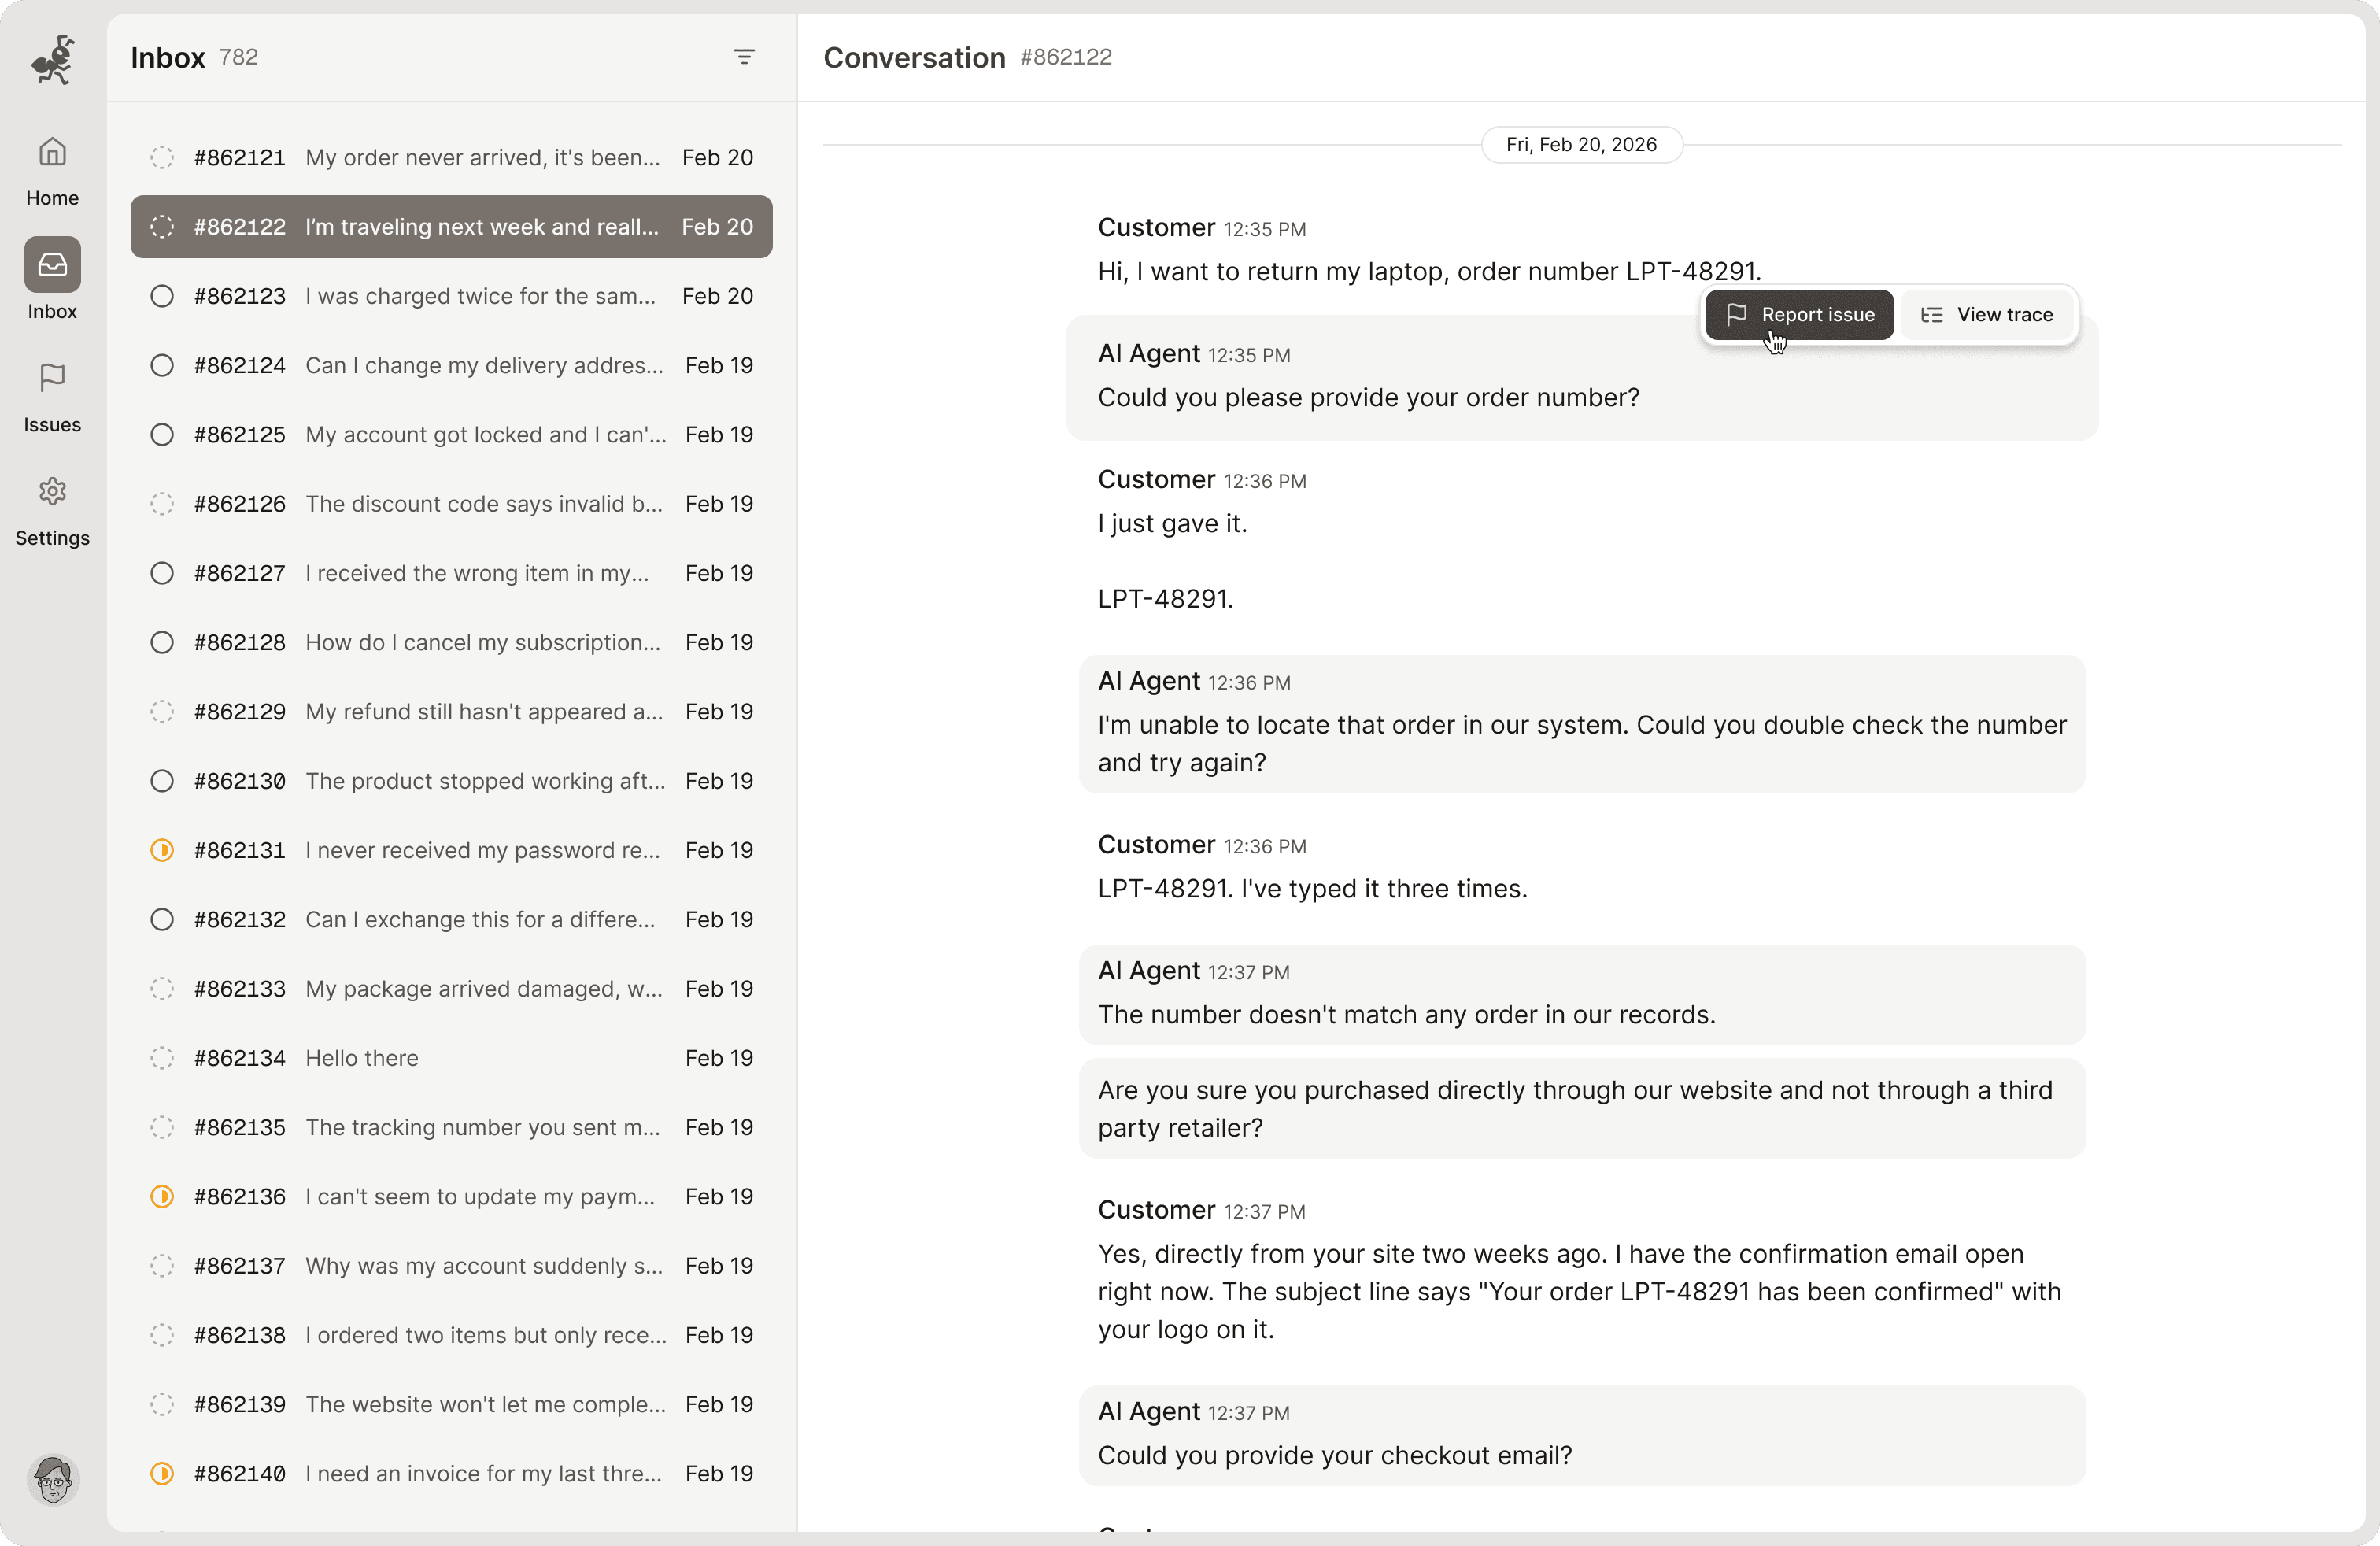This screenshot has width=2380, height=1546.
Task: Click the Fri, Feb 20, 2026 date pill
Action: tap(1581, 145)
